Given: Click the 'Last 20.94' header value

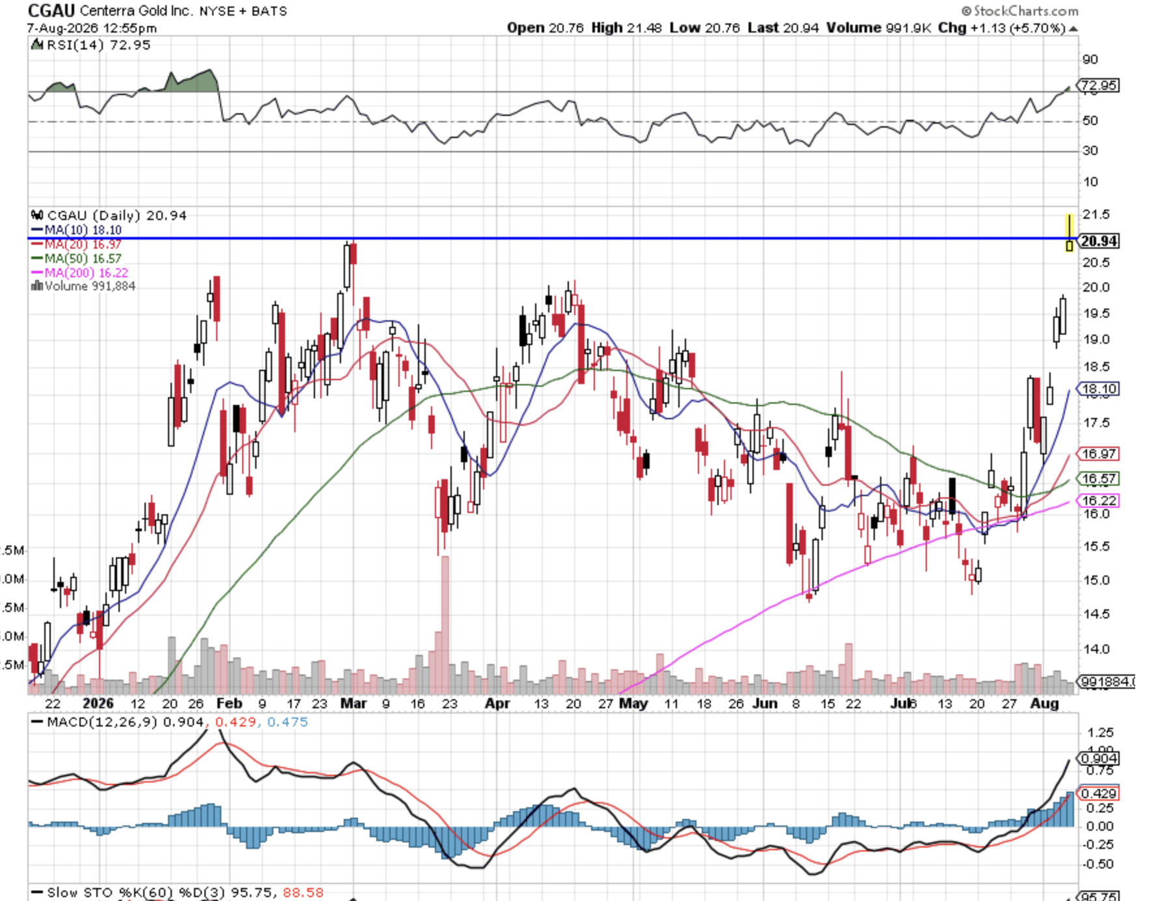Looking at the screenshot, I should click(x=783, y=28).
